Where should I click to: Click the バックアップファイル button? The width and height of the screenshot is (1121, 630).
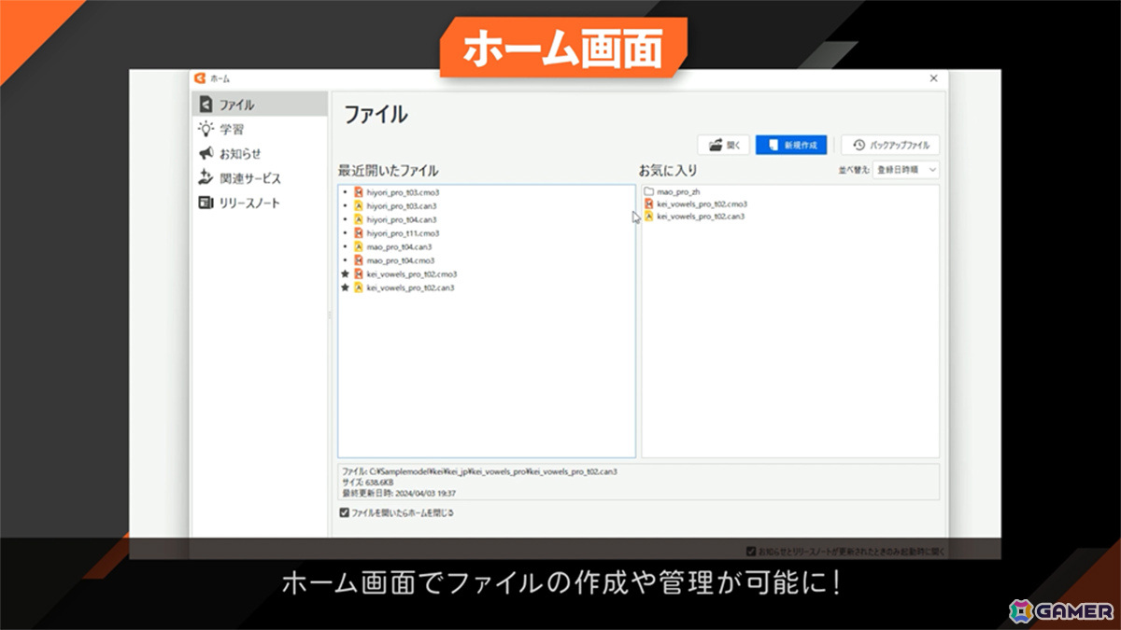(x=890, y=145)
